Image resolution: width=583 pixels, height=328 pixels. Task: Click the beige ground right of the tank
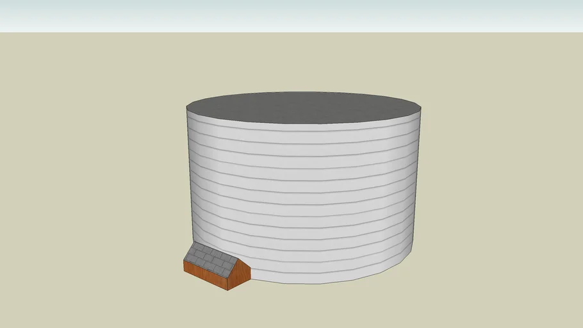[500, 192]
